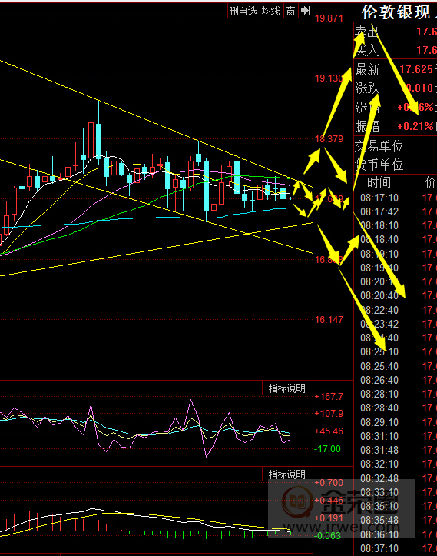The image size is (437, 556).
Task: Select the 08:22:40 tick row
Action: coord(396,310)
